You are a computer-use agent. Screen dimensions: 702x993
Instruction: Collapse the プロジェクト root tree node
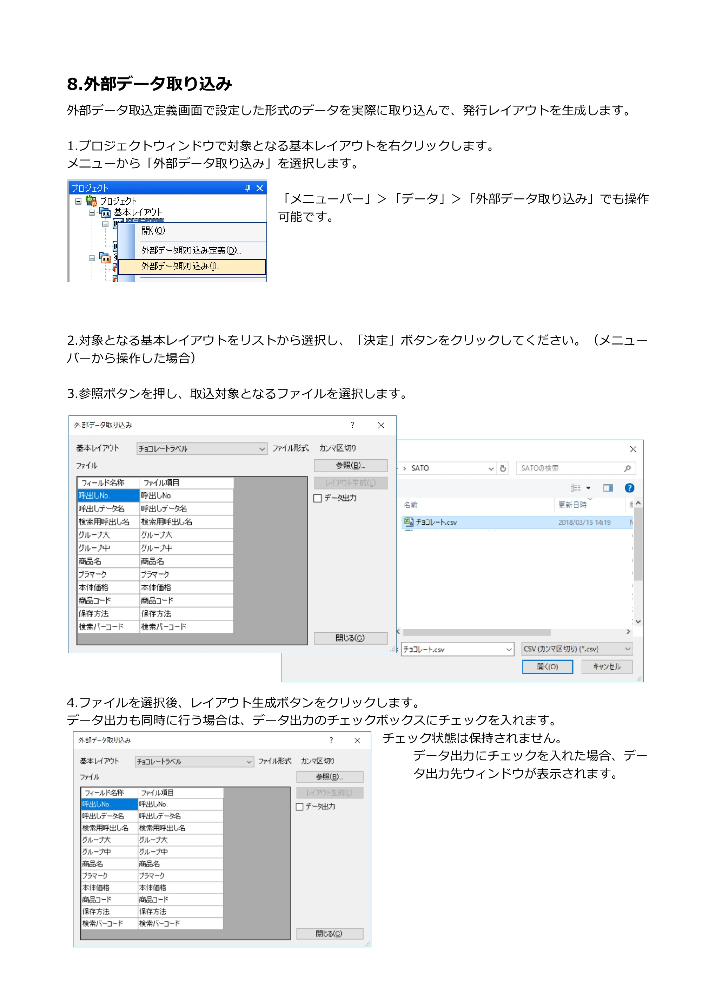coord(78,201)
